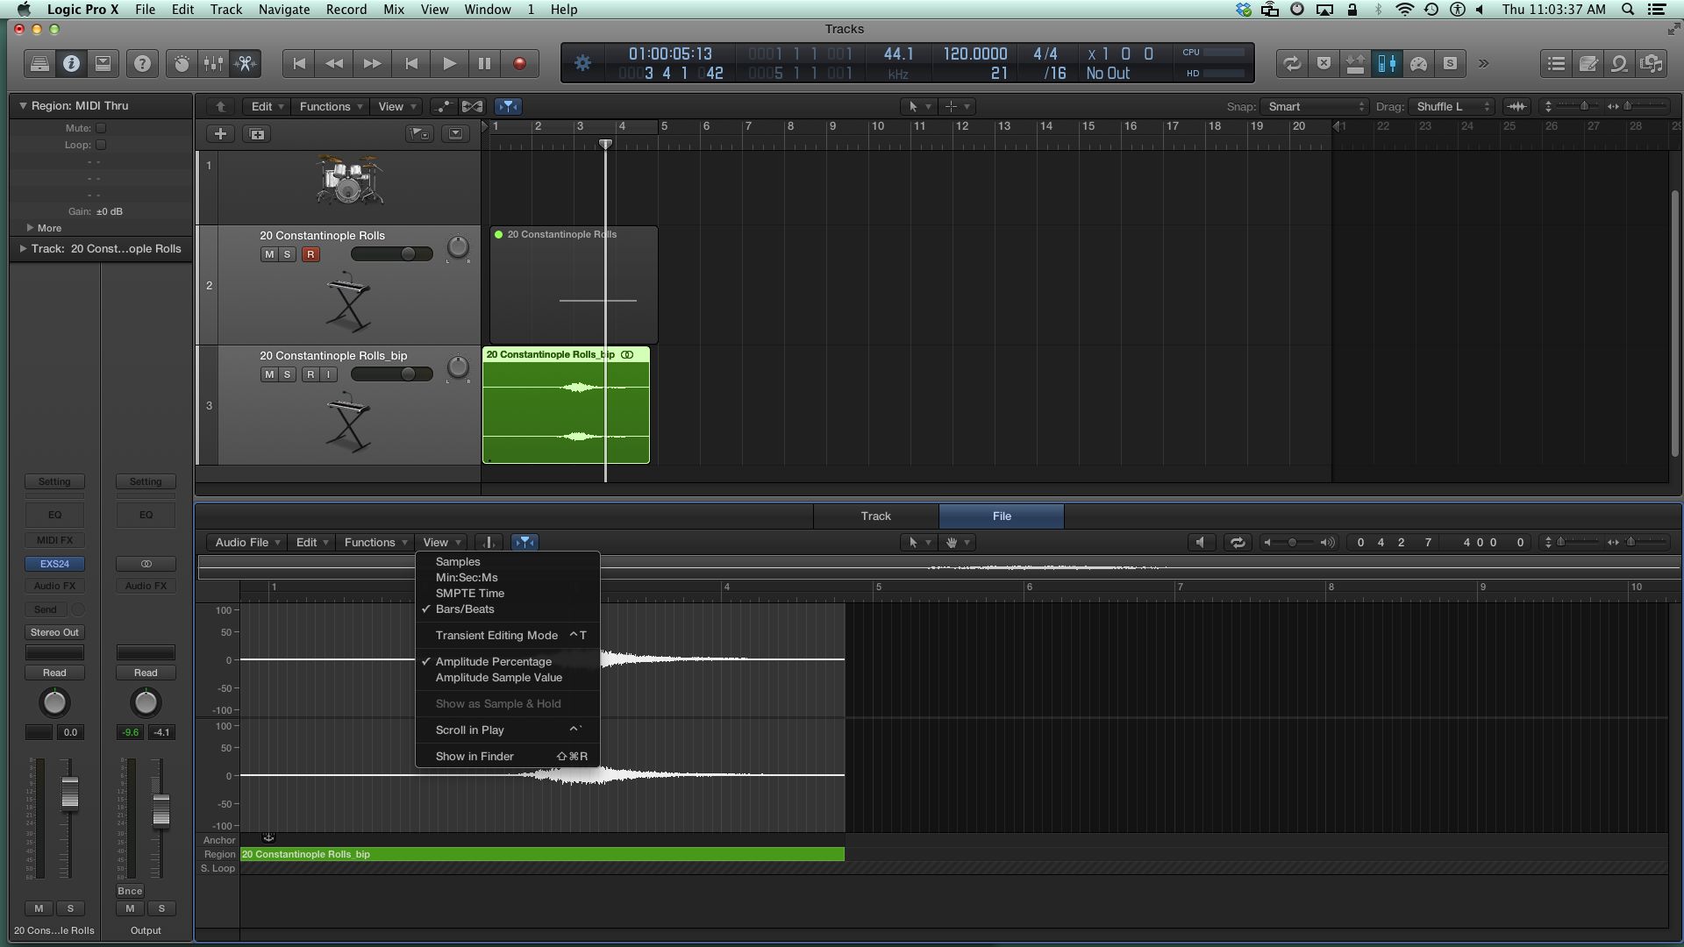Open the Navigate menu in menu bar
This screenshot has width=1684, height=947.
[283, 10]
